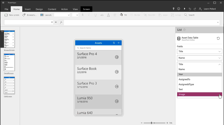Click arrow icon for Lumia 950

coord(117,101)
